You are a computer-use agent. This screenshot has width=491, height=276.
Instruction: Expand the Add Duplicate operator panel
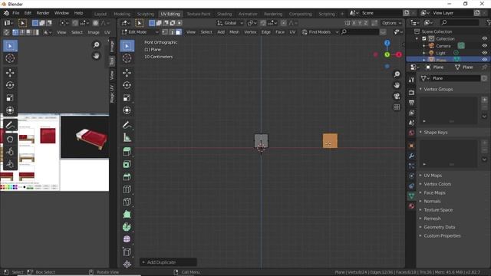tap(168, 262)
